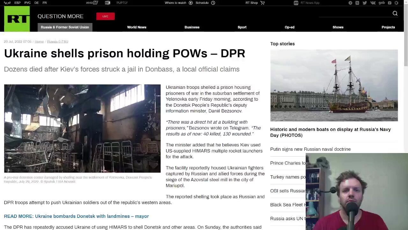Click the Where to watch play icon
This screenshot has height=230, width=408.
pos(191,3)
